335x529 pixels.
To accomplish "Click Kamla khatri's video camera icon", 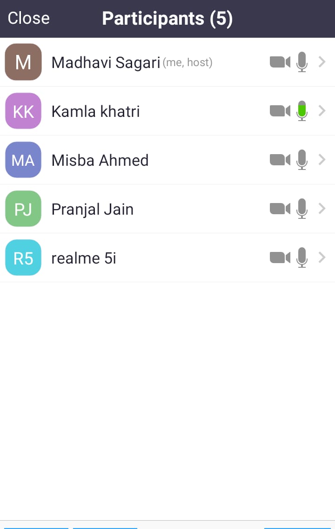I will click(x=280, y=111).
